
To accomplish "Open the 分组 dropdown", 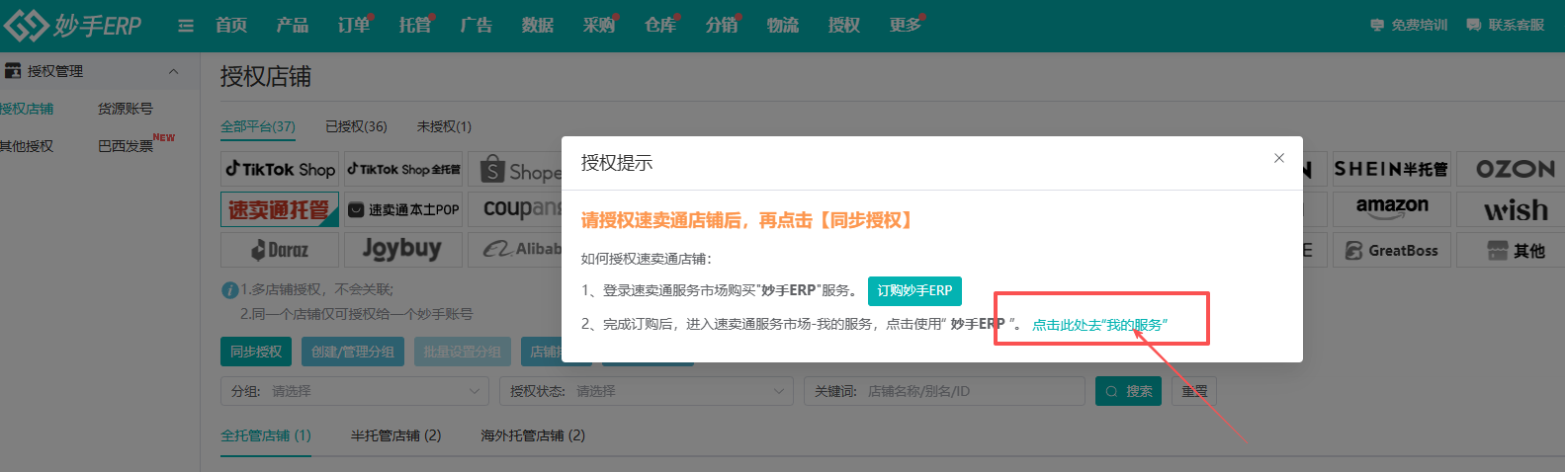I will click(x=355, y=391).
